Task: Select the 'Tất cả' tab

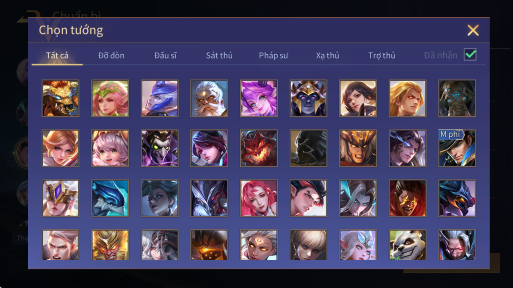Action: 57,56
